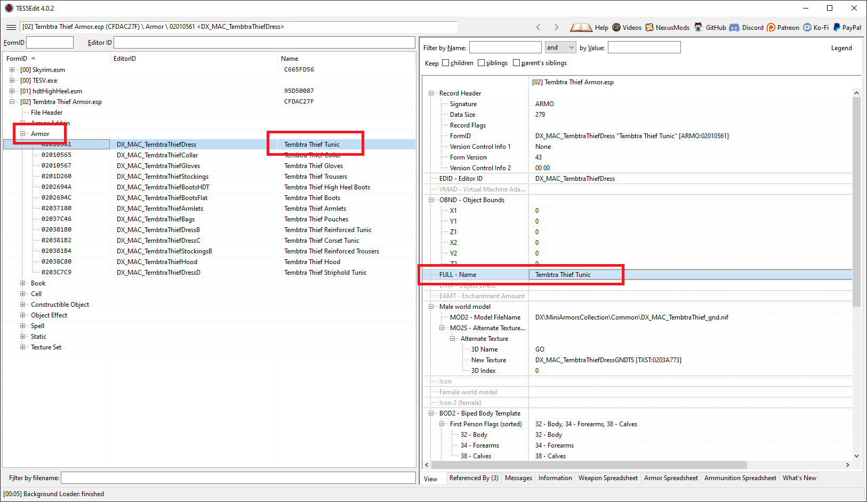Open the TES5Edit hamburger menu
Viewport: 867px width, 502px height.
(11, 27)
